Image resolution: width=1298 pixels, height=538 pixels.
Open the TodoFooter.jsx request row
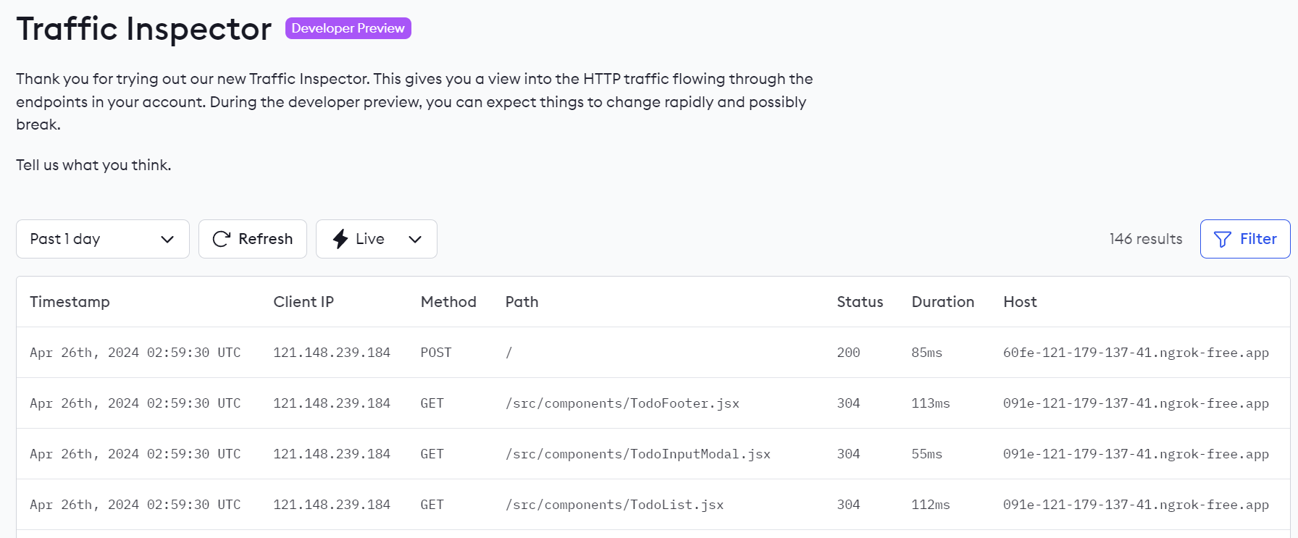pyautogui.click(x=622, y=403)
